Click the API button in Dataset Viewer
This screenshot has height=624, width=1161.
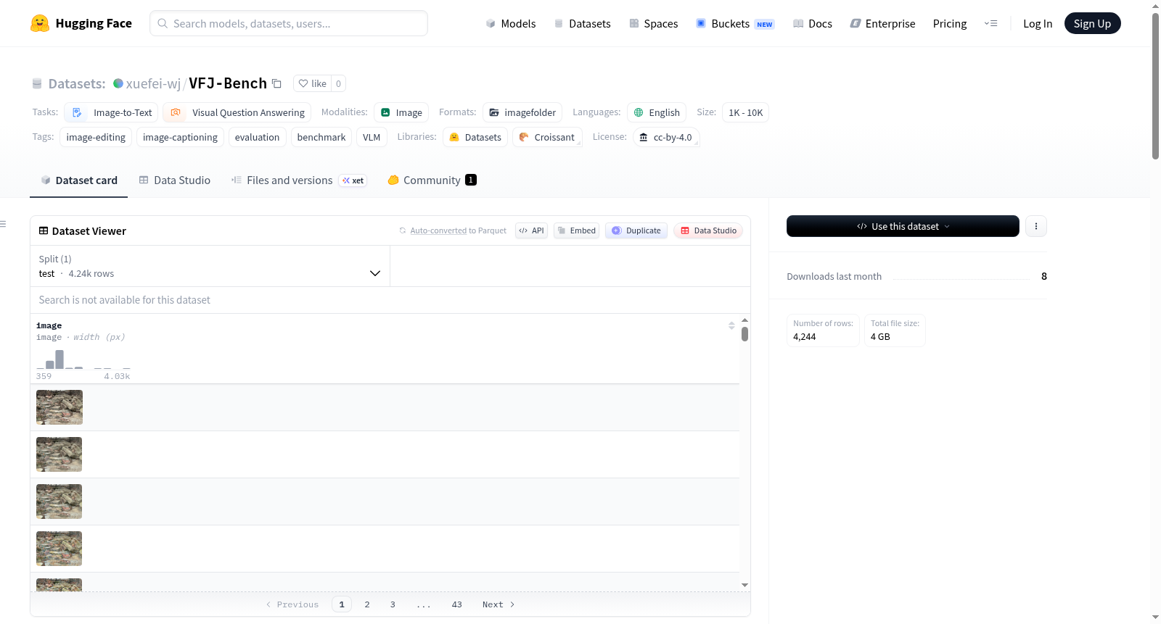point(531,230)
